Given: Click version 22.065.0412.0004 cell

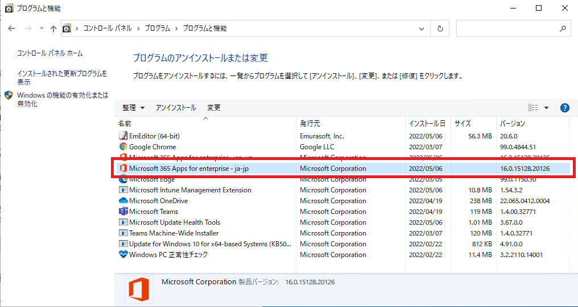Looking at the screenshot, I should coord(525,201).
